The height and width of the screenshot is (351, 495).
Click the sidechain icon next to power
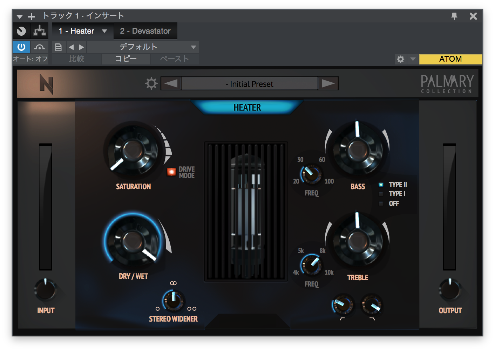click(40, 47)
